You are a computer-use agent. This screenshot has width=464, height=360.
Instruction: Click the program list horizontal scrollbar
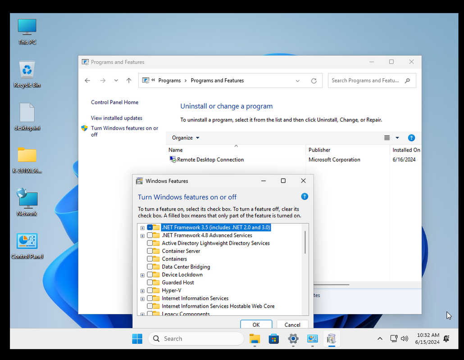(x=332, y=285)
